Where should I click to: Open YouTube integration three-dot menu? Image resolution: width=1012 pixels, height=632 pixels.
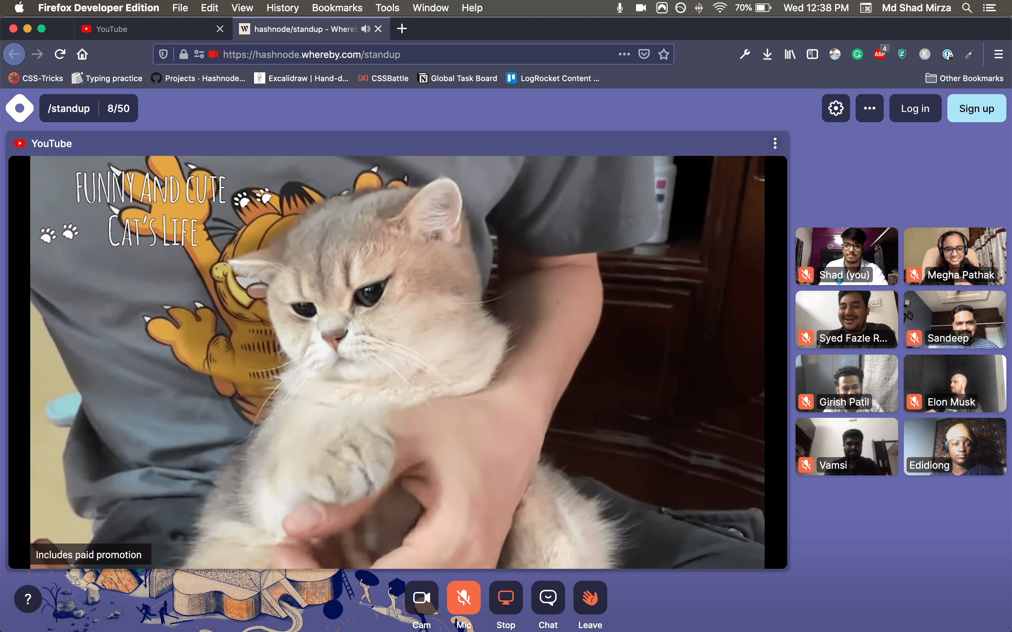775,143
